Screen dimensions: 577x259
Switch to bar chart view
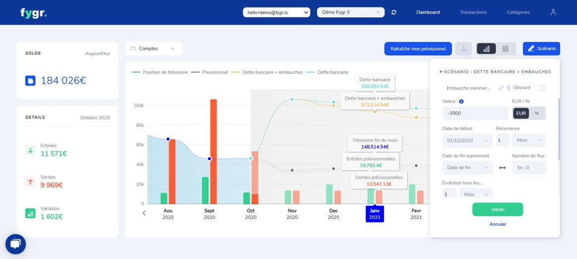point(486,49)
